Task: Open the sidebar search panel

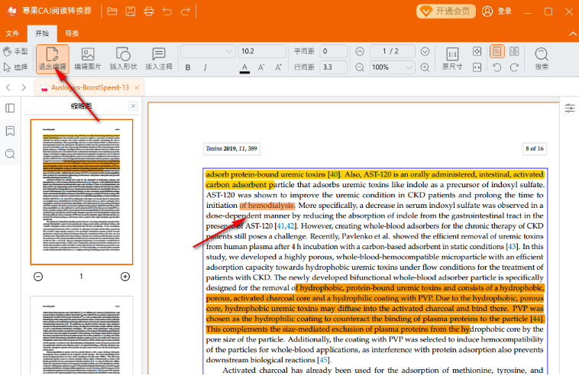Action: click(10, 154)
